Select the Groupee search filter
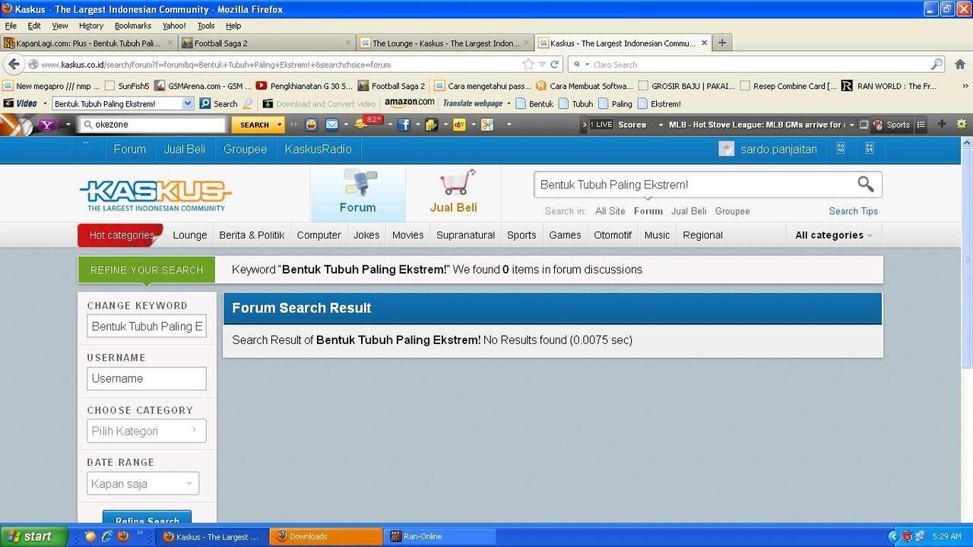The image size is (973, 547). [732, 211]
